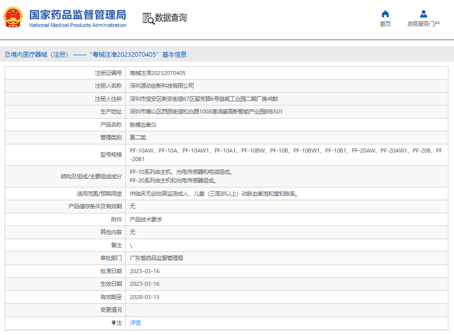
Task: Click PF-20系列 composition line
Action: pos(173,181)
